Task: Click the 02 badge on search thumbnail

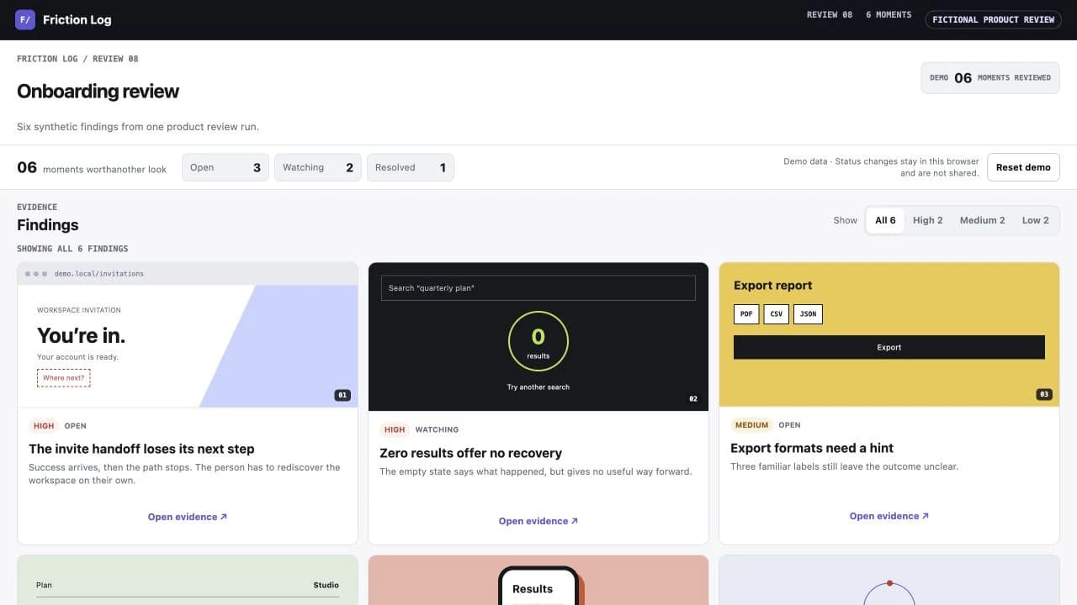Action: (x=693, y=398)
